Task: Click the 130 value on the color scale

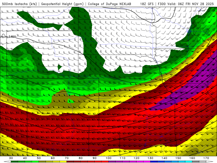Action: tap(151, 158)
